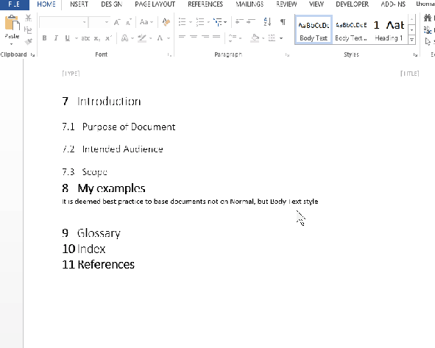Apply the Heading 1 style
The image size is (435, 348).
(389, 30)
